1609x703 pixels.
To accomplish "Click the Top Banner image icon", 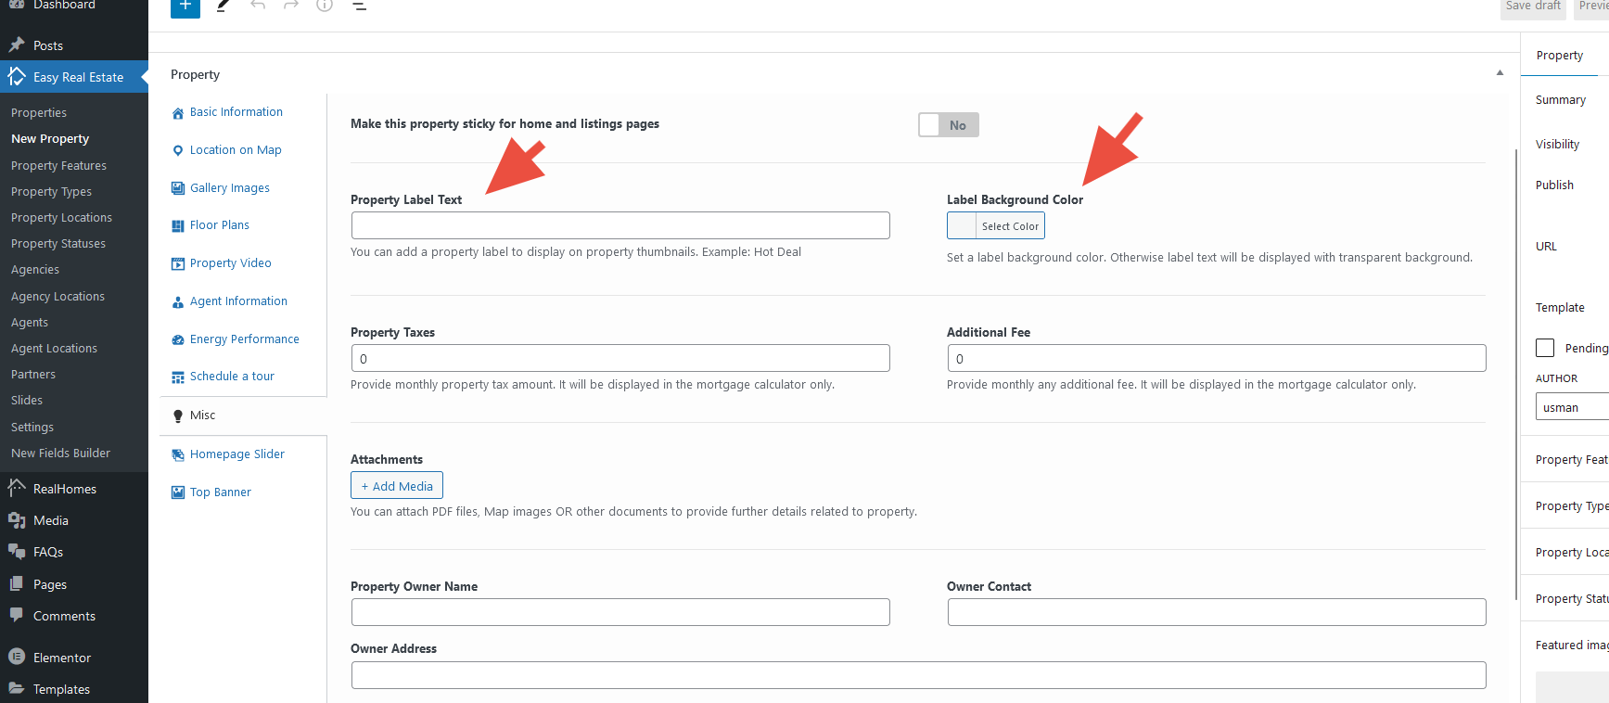I will [178, 492].
